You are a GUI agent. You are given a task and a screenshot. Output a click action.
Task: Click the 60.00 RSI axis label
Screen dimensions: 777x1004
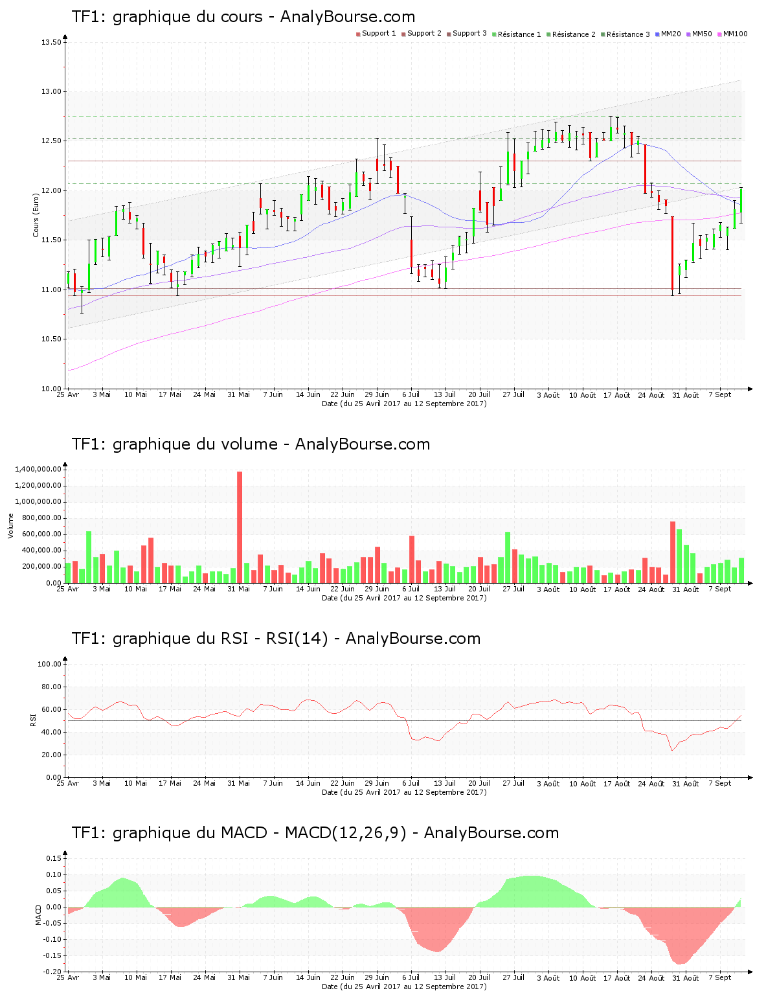(51, 710)
